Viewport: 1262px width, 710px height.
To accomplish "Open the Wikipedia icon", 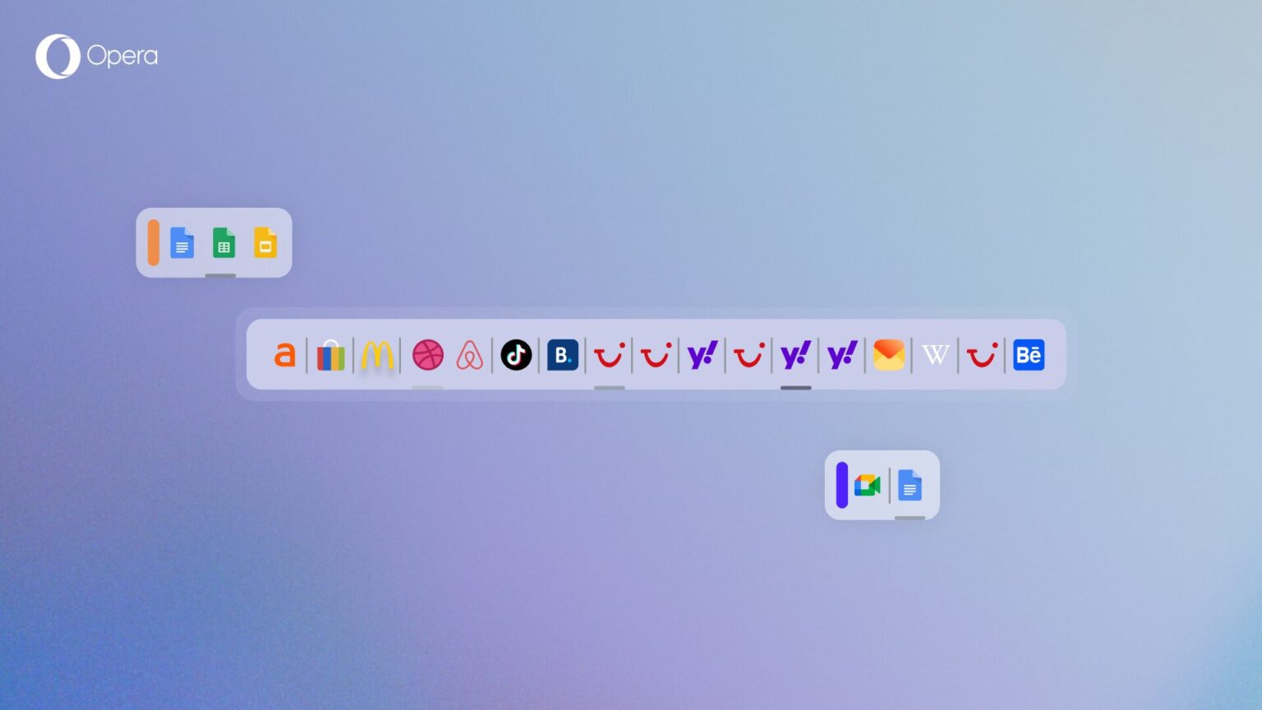I will 934,354.
